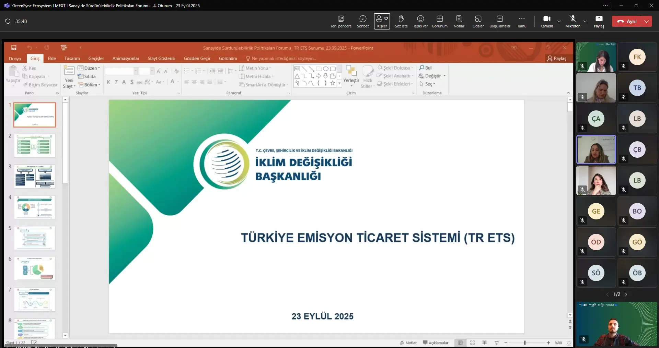659x348 pixels.
Task: Toggle text shadow S formatting
Action: tap(132, 82)
